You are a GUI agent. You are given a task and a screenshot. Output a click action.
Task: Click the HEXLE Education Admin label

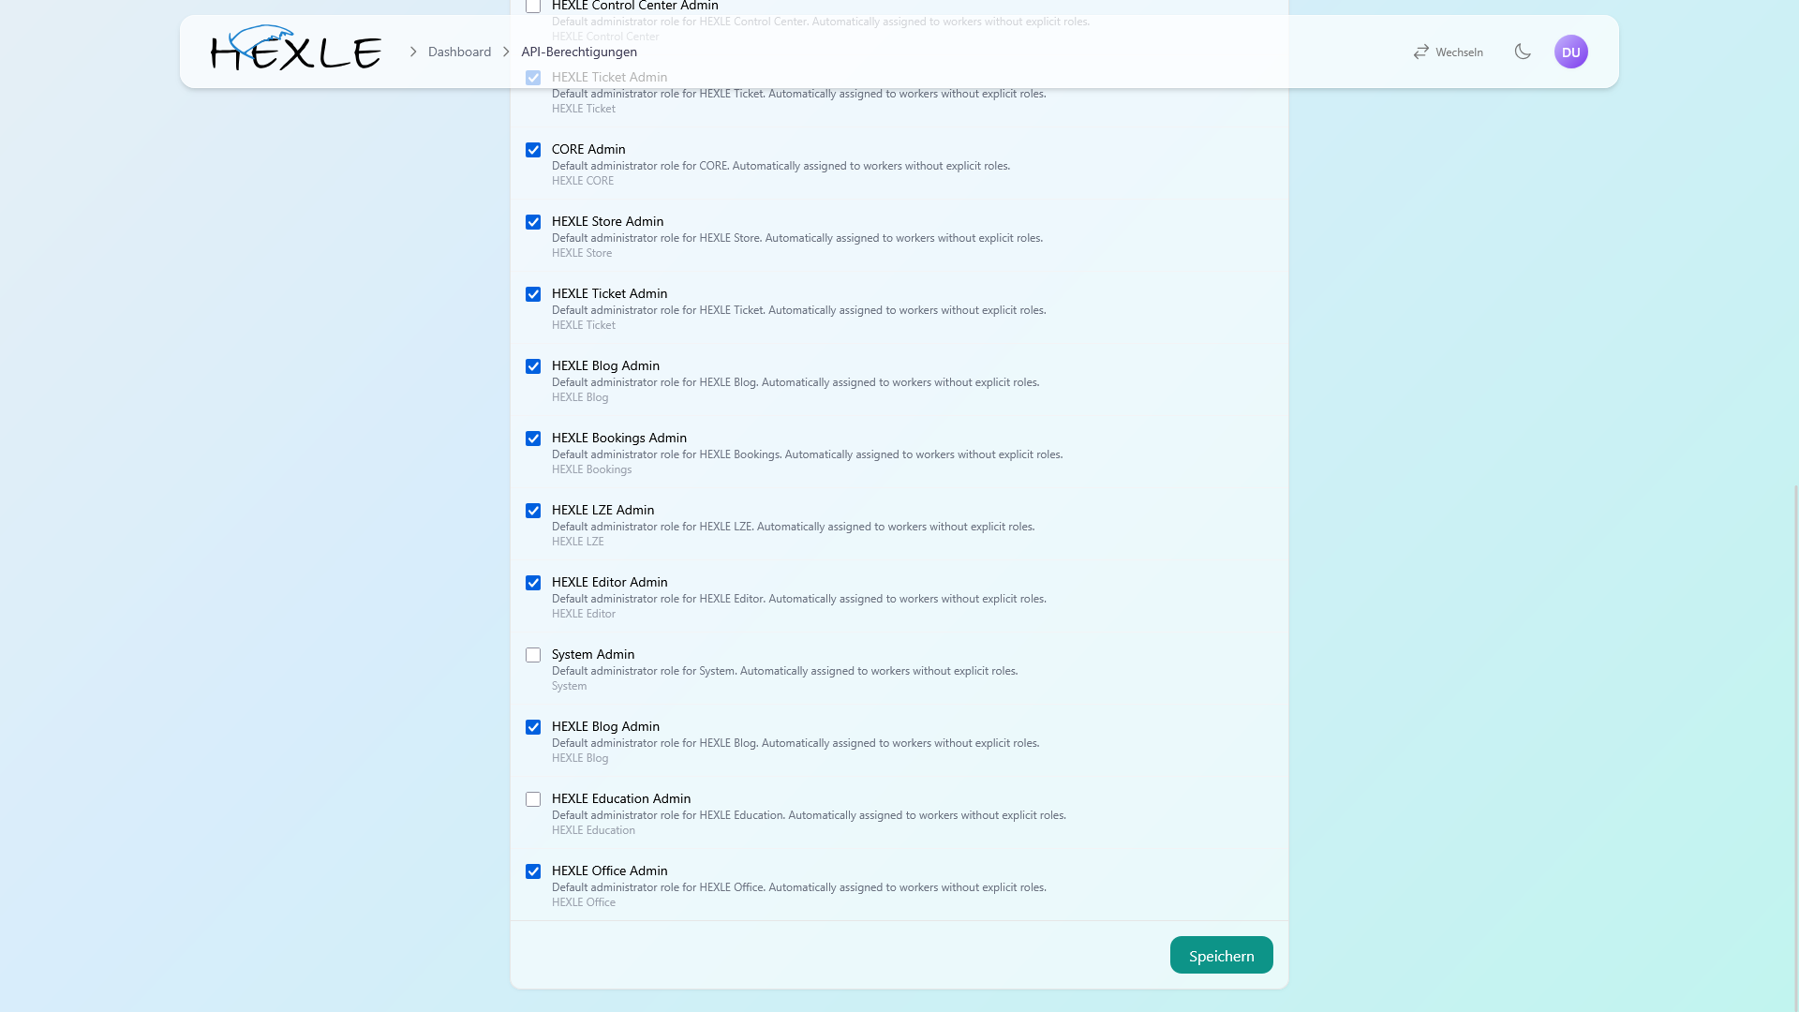coord(621,798)
